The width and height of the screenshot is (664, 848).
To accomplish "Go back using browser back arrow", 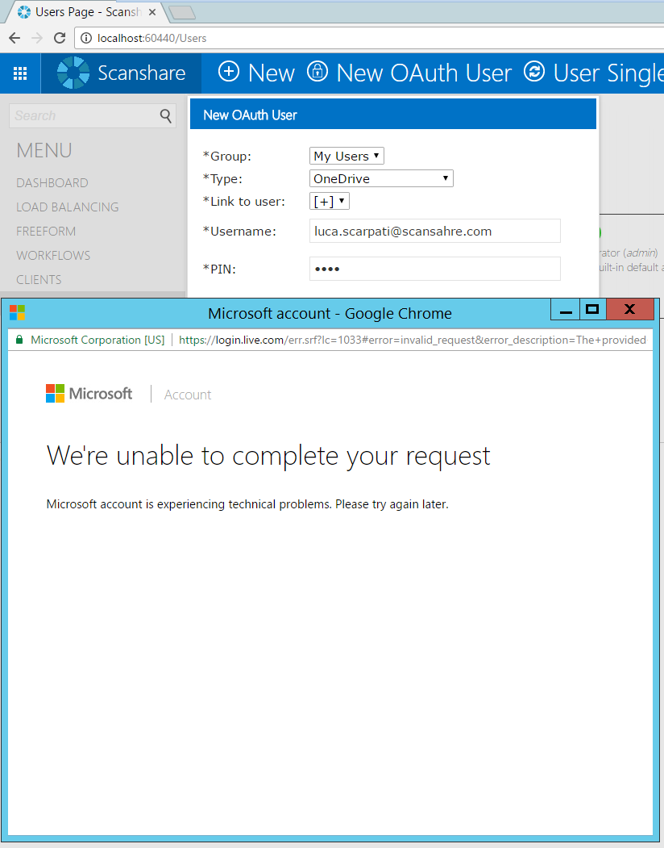I will (x=15, y=38).
